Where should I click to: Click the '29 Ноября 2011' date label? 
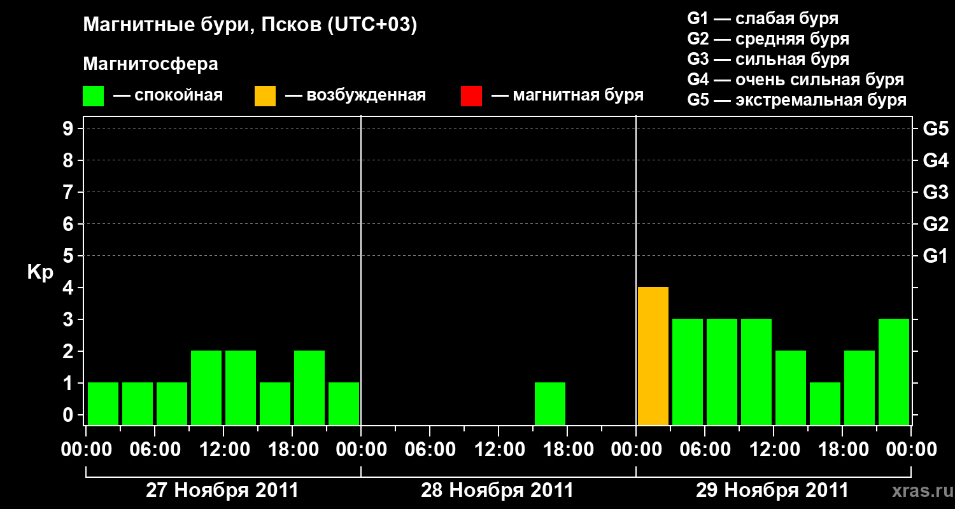772,491
